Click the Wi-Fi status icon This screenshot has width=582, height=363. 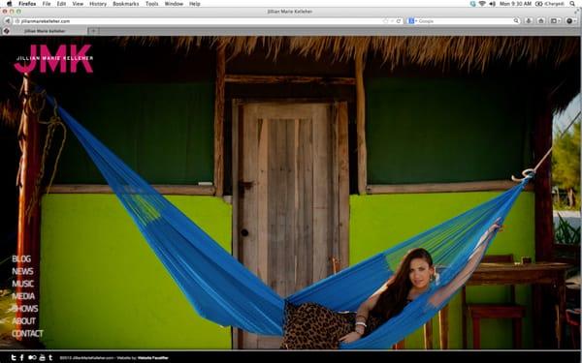(482, 4)
